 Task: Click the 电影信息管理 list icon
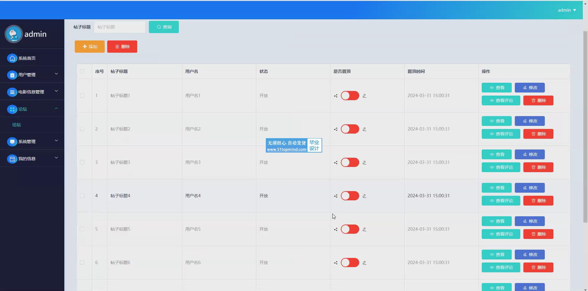(12, 92)
